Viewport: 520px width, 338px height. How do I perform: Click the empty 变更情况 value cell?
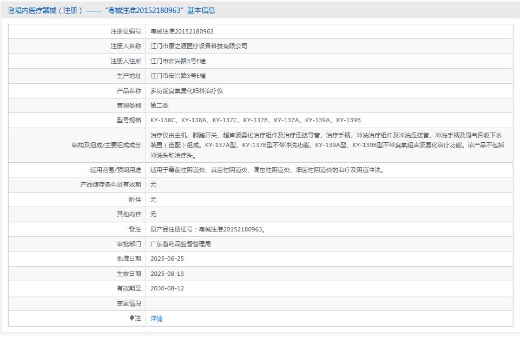[x=271, y=303]
